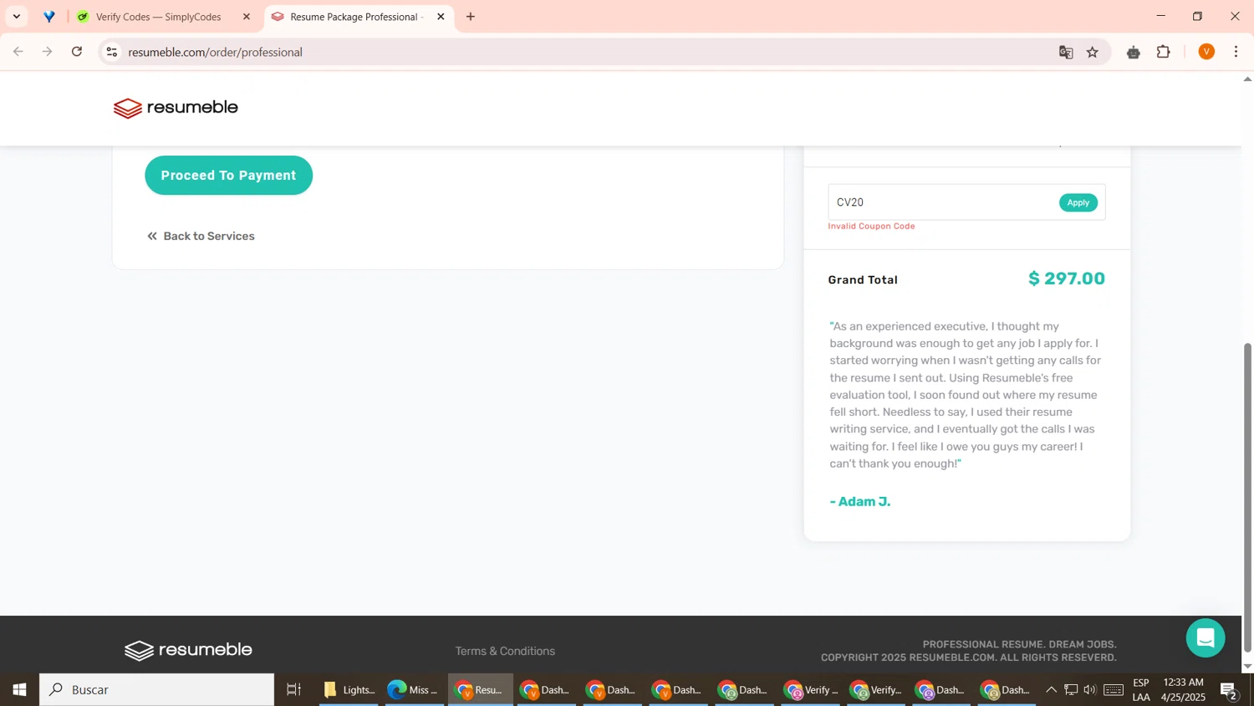The height and width of the screenshot is (706, 1254).
Task: Open network status tray icon
Action: [1071, 690]
